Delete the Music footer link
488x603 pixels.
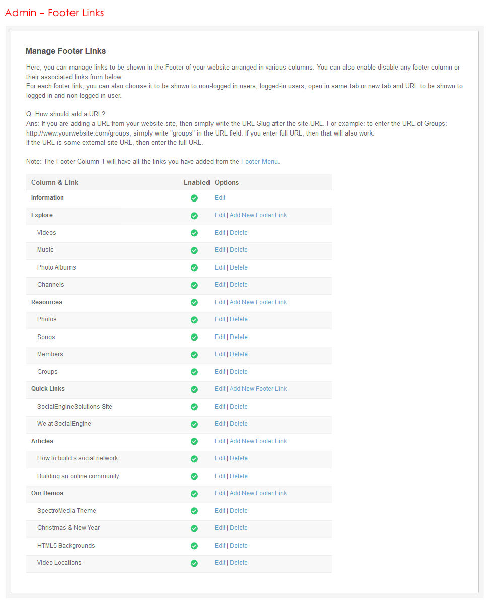238,250
